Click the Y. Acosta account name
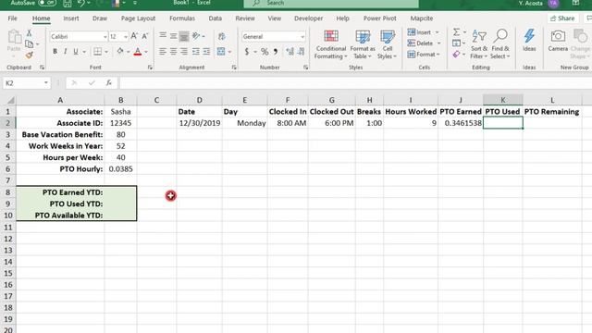This screenshot has height=333, width=592. point(530,3)
